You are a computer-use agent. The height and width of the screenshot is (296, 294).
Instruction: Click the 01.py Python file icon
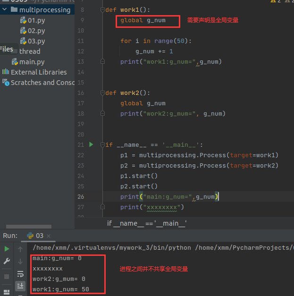(23, 20)
